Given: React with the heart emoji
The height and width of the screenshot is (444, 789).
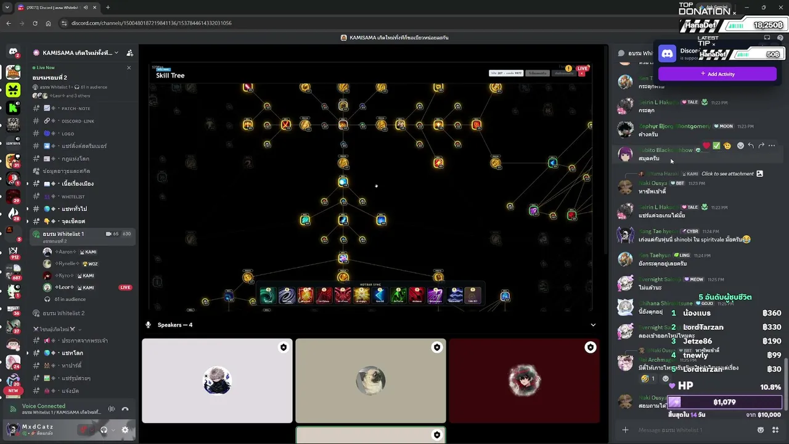Looking at the screenshot, I should point(706,146).
